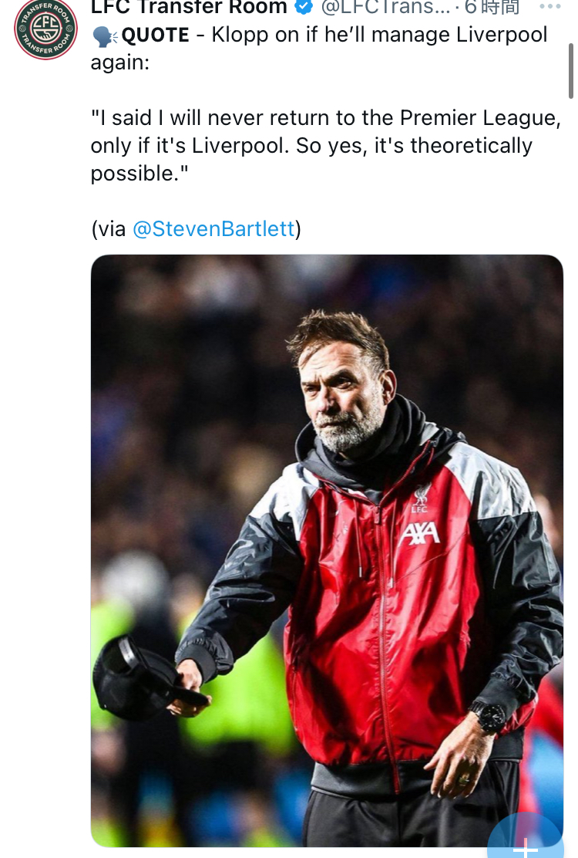578x858 pixels.
Task: Tap the blue verified badge
Action: click(x=304, y=8)
